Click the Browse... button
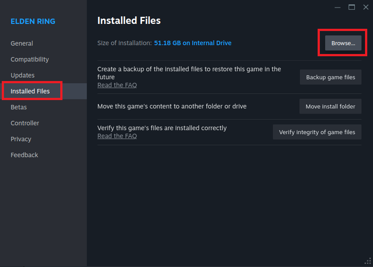This screenshot has width=373, height=267. coord(343,43)
